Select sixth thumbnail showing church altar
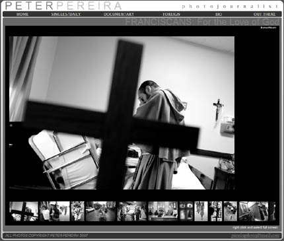284x241 pixels. pos(163,211)
